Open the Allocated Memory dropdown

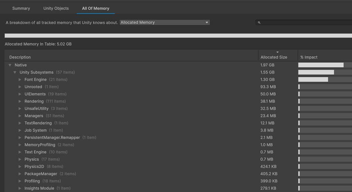pyautogui.click(x=165, y=23)
